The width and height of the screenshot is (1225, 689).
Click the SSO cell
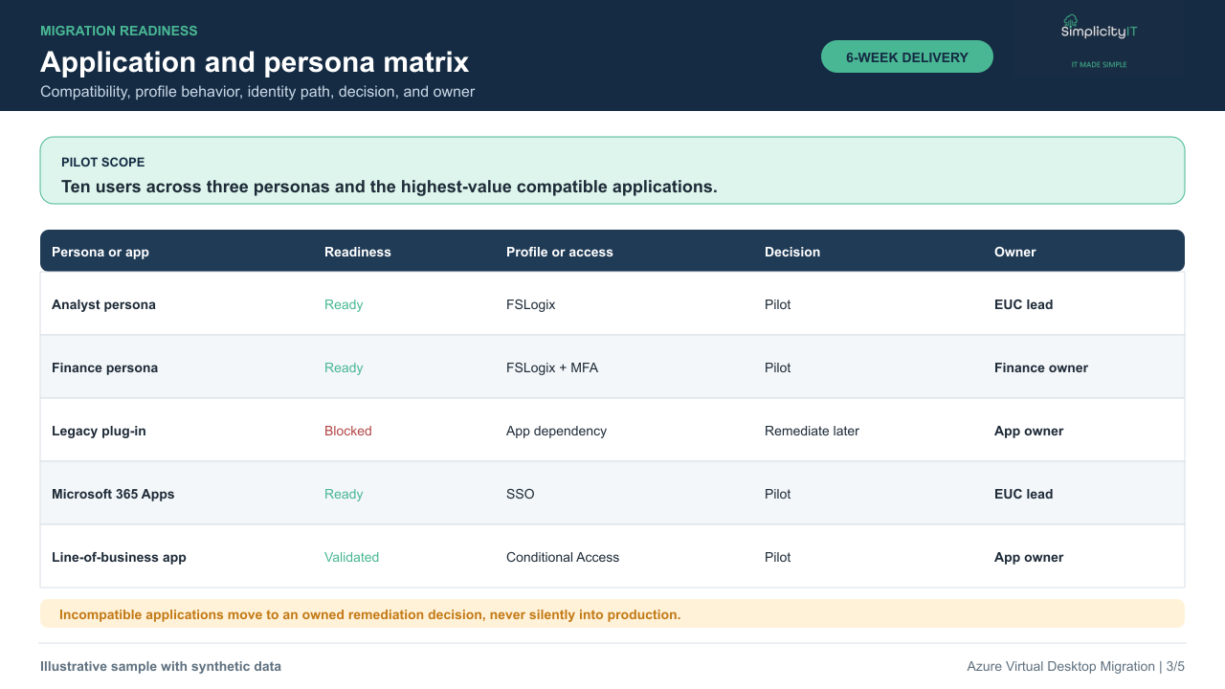[x=521, y=494]
